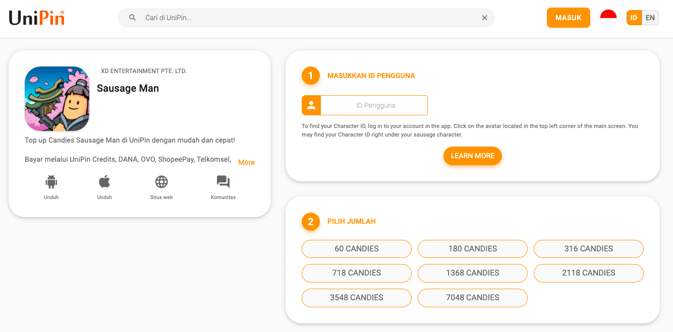This screenshot has width=673, height=332.
Task: Pick the 7048 Candies package
Action: click(473, 298)
